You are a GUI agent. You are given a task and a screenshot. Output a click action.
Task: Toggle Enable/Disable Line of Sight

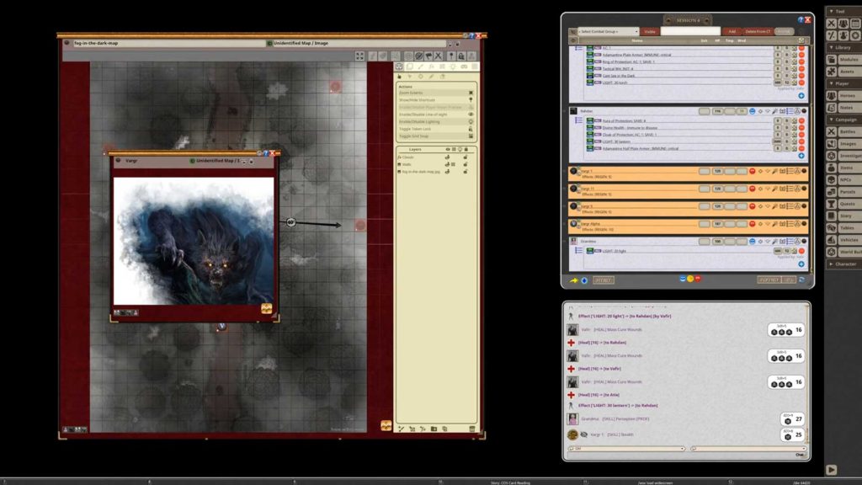[x=435, y=115]
